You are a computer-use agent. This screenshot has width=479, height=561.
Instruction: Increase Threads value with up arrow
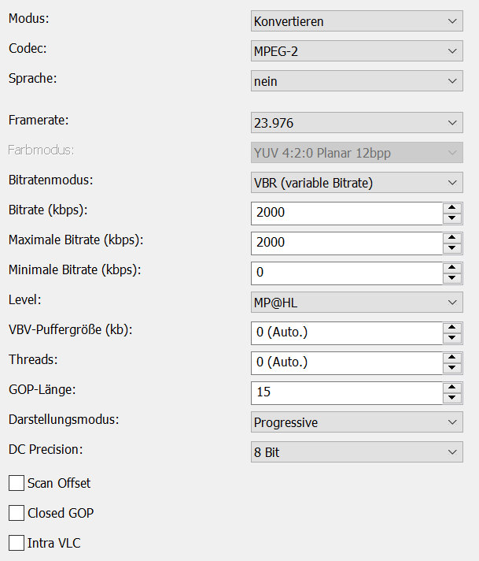pos(452,358)
